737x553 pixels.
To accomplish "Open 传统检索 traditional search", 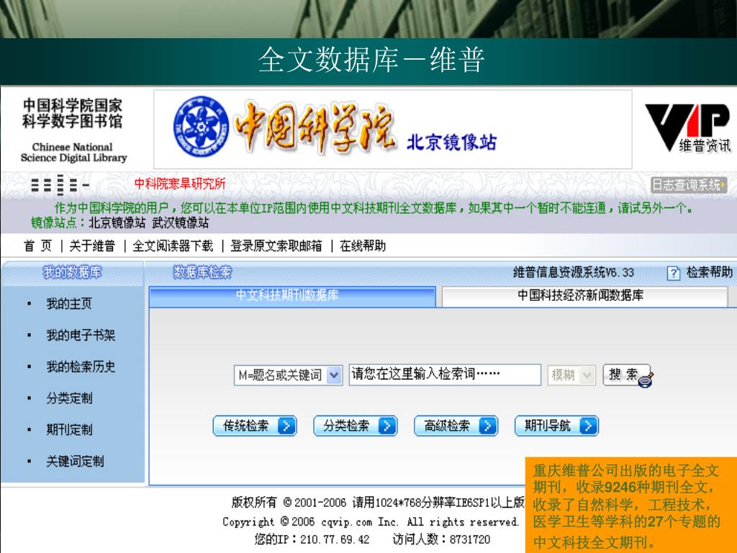I will 255,426.
